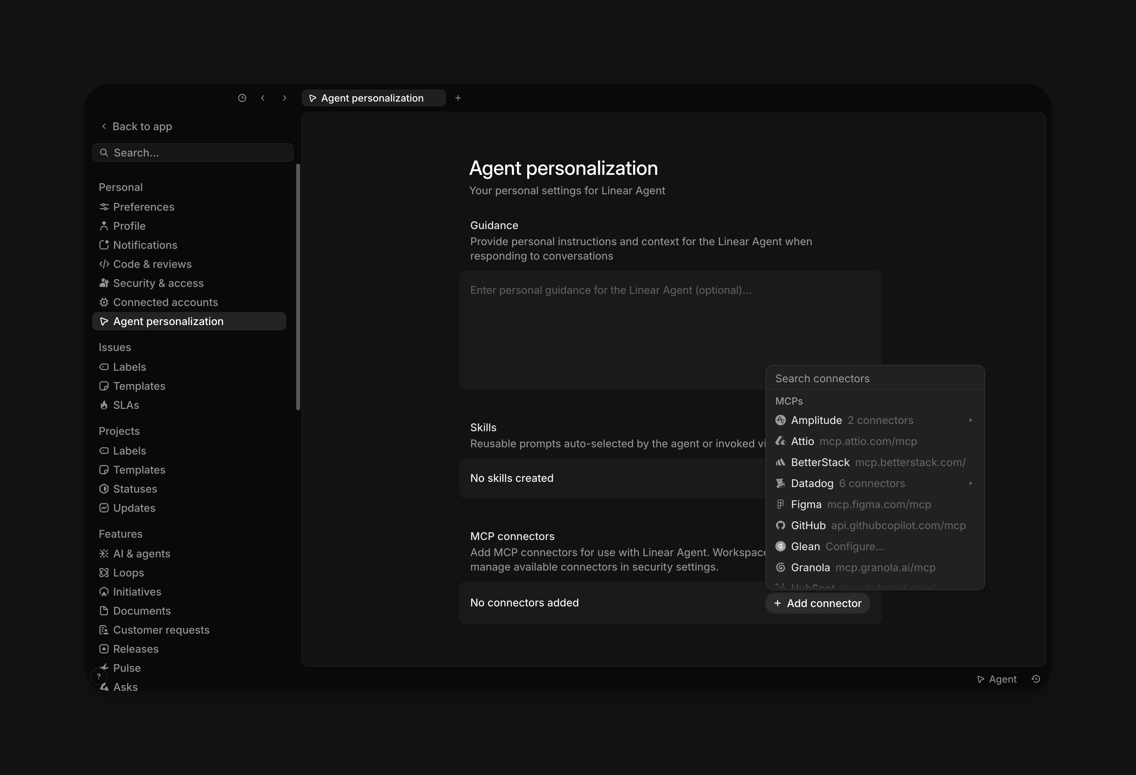Click the Loops sidebar icon
Viewport: 1136px width, 775px height.
(x=104, y=572)
